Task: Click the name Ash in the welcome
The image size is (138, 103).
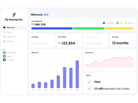Action: coord(46,15)
